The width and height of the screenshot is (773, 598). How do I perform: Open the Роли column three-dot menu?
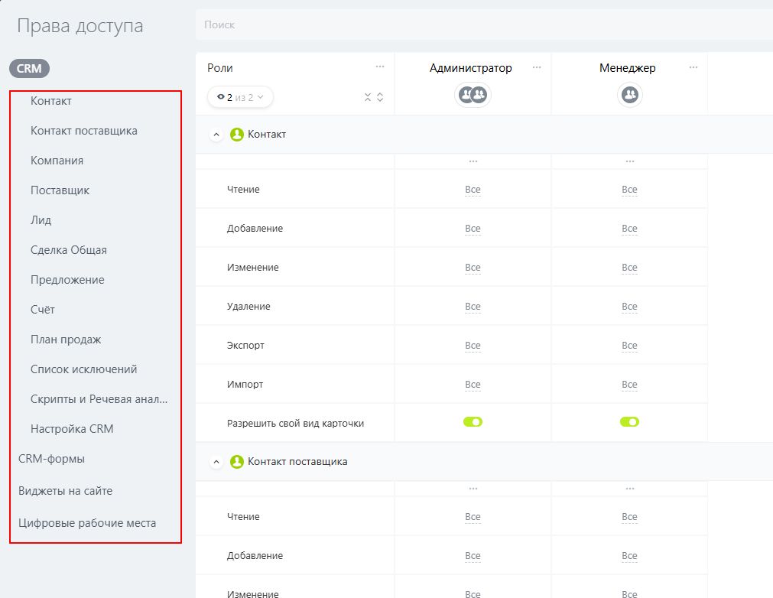380,67
